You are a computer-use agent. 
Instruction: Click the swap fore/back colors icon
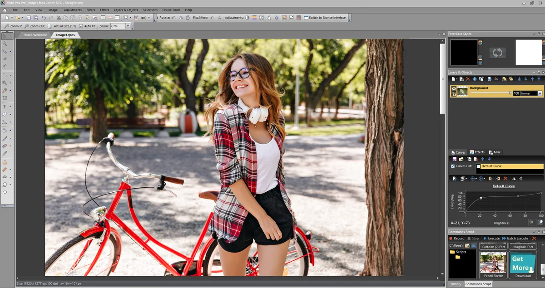click(x=497, y=53)
